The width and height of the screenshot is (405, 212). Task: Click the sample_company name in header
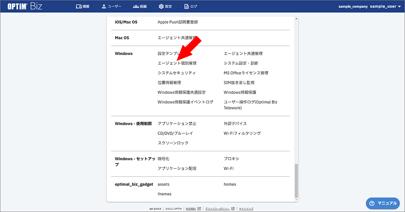[x=353, y=6]
